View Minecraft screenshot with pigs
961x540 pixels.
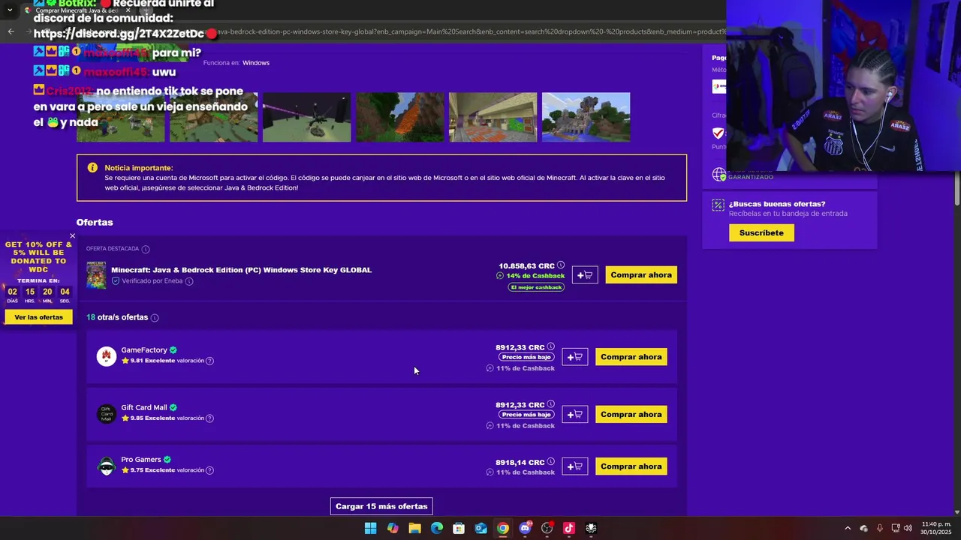213,118
